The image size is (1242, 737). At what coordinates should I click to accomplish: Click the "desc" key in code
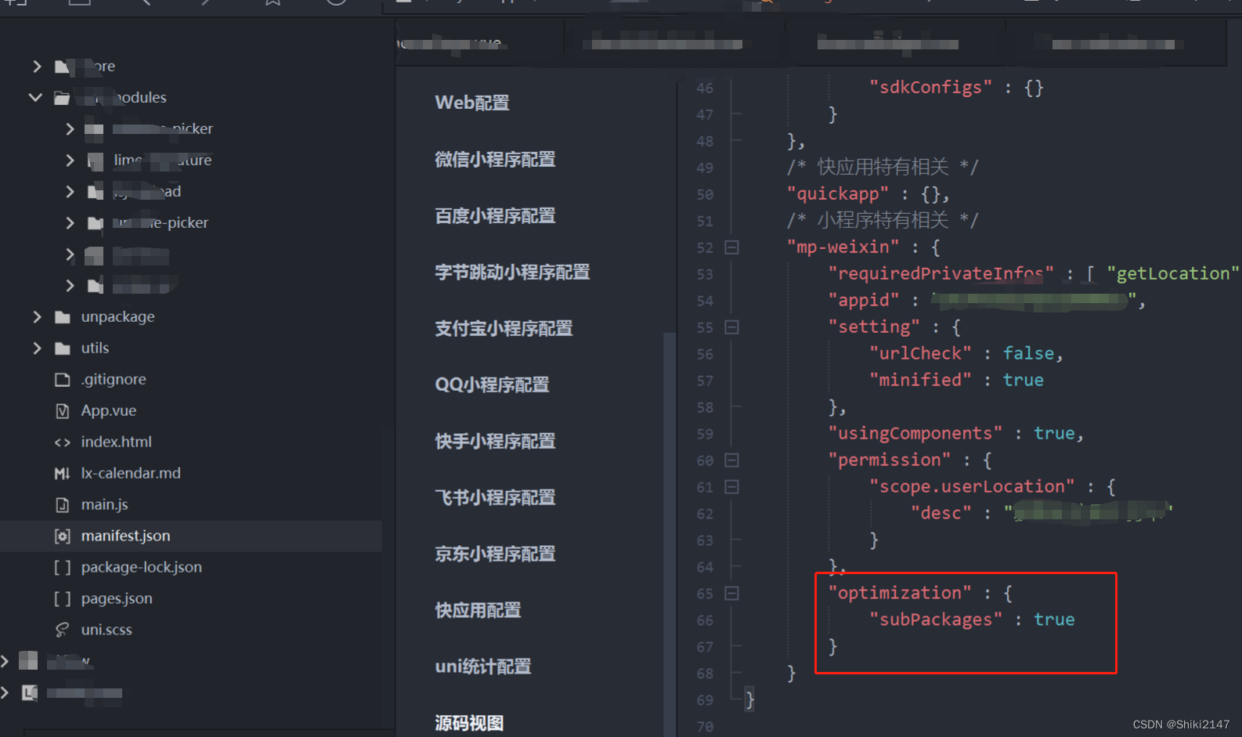(x=941, y=513)
